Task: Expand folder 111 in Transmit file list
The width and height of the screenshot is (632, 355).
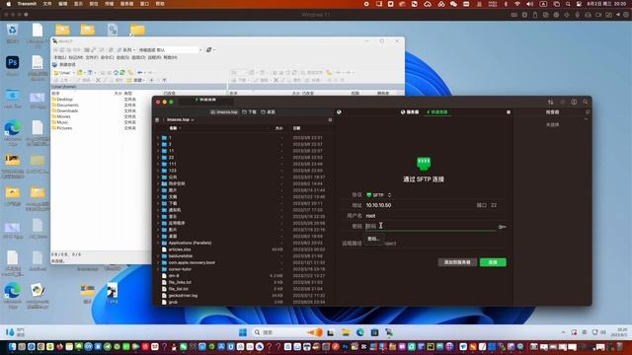Action: (x=158, y=165)
